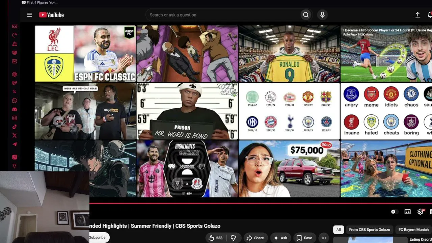The height and width of the screenshot is (243, 432).
Task: Open ChatGPT from the browser sidebar
Action: (x=15, y=74)
